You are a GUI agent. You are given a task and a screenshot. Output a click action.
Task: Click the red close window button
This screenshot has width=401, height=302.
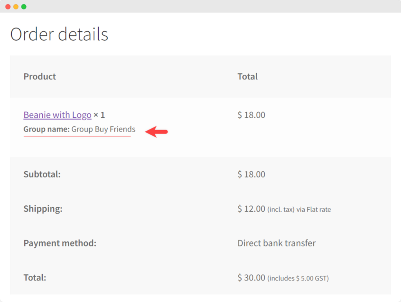pyautogui.click(x=8, y=7)
